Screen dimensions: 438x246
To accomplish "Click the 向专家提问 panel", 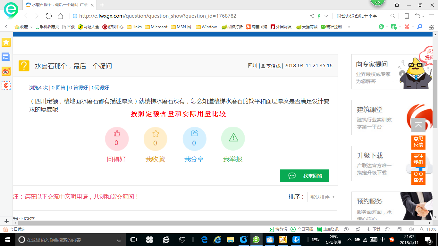I will pos(392,72).
